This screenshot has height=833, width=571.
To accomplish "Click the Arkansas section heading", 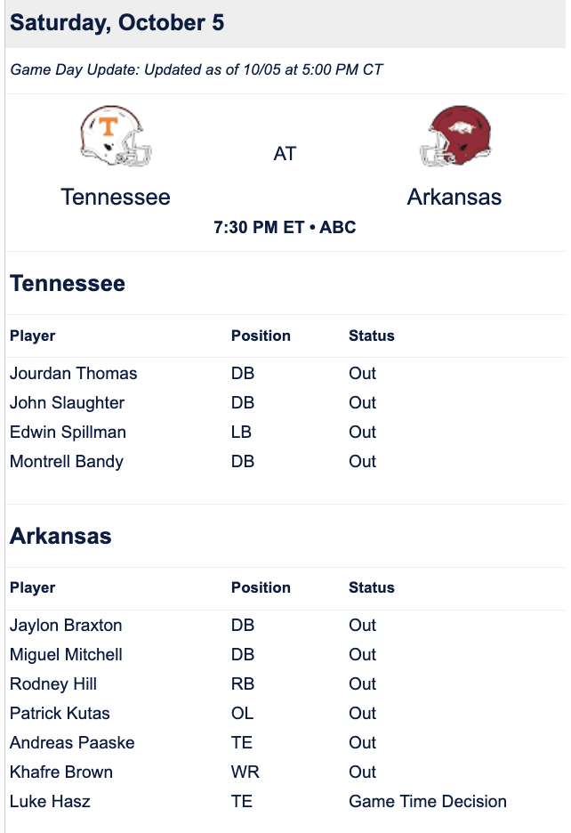I will coord(60,536).
